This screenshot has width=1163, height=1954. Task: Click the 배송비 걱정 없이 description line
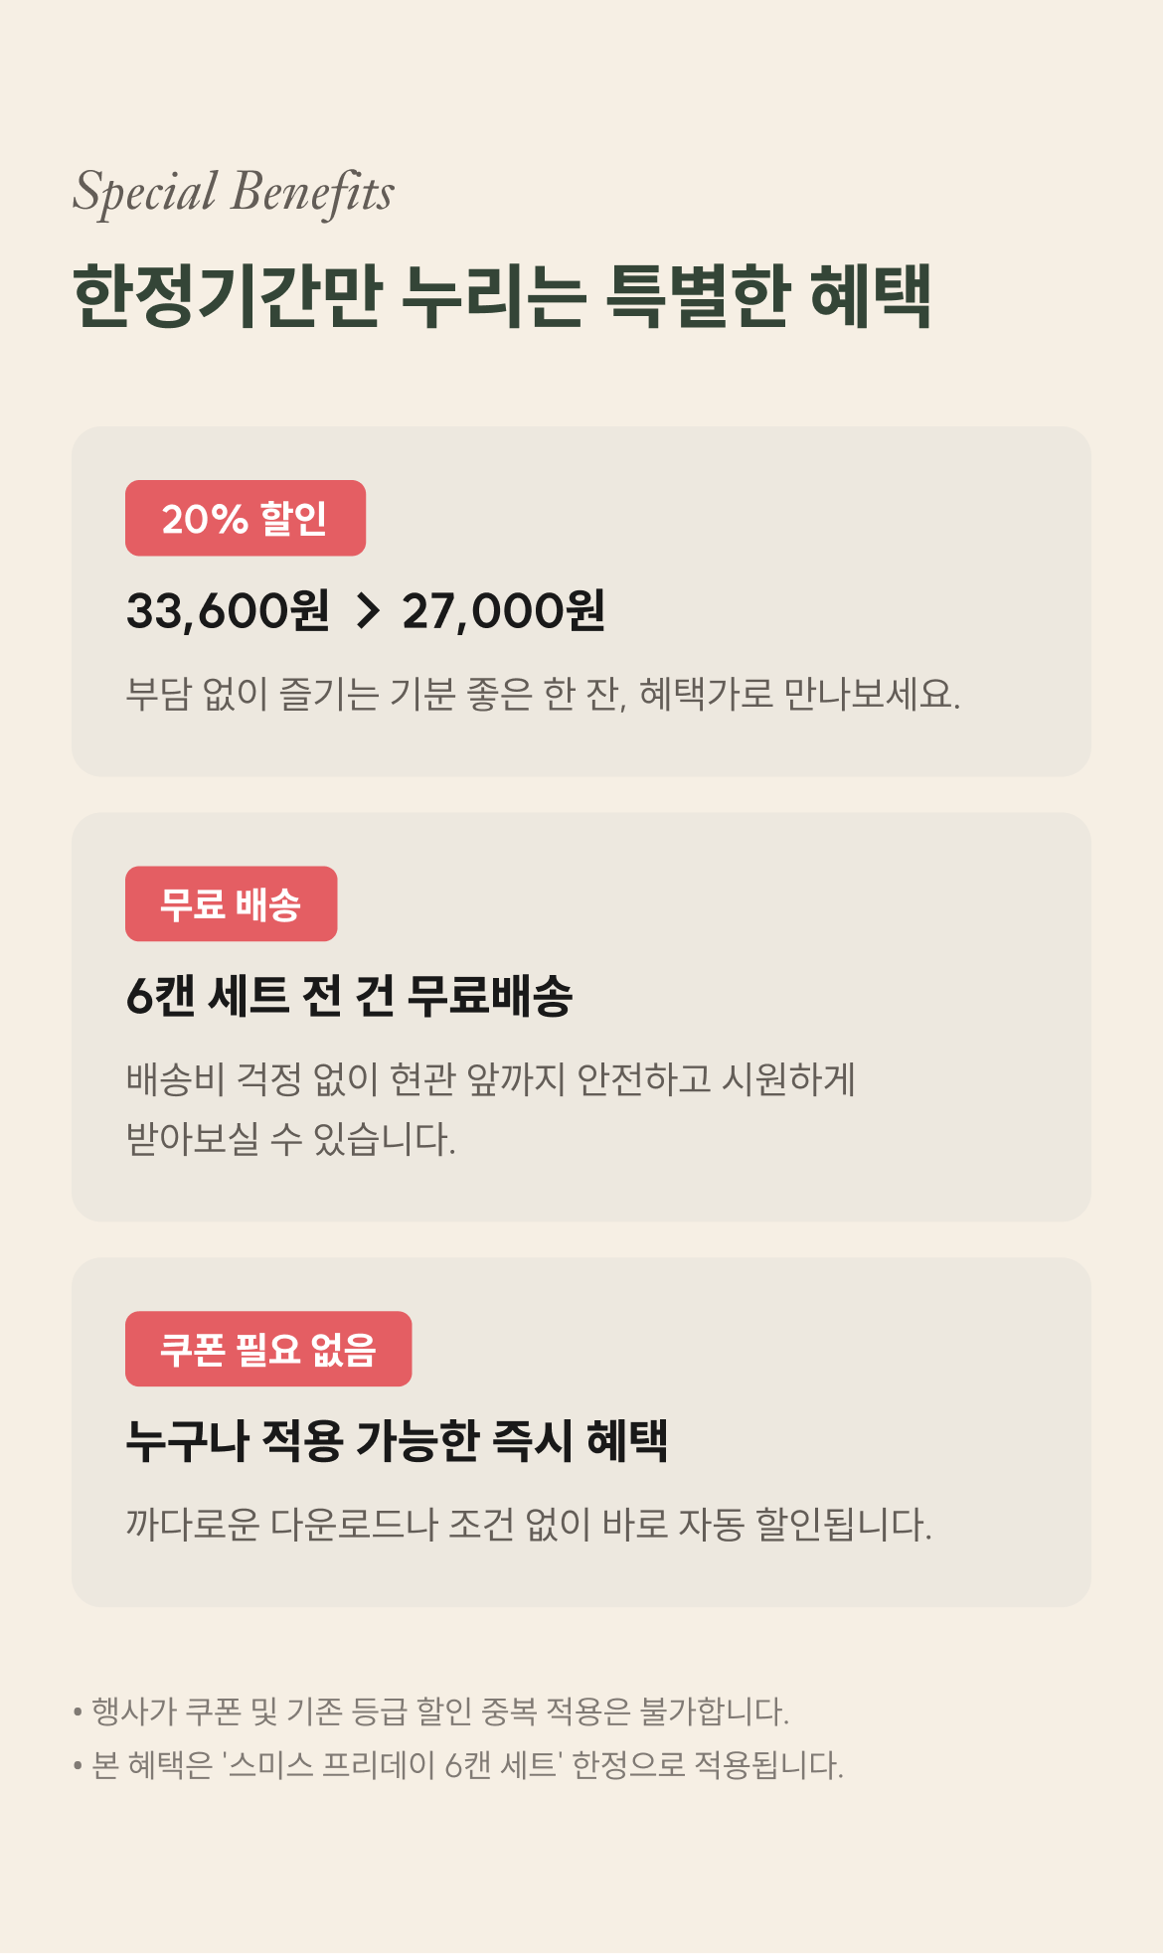click(491, 1079)
